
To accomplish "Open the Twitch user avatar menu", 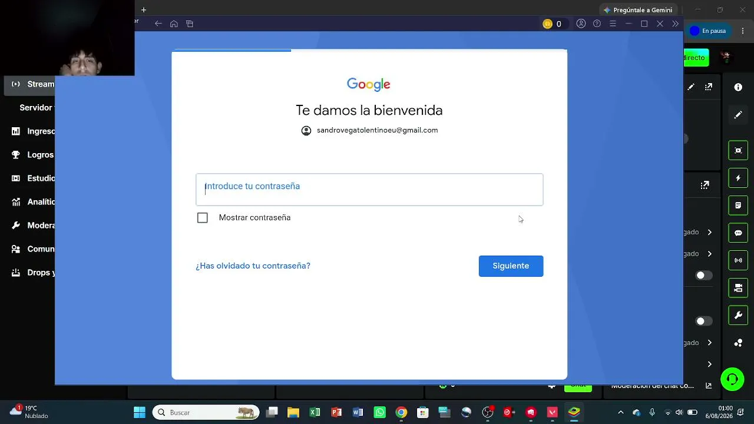I will coord(726,57).
